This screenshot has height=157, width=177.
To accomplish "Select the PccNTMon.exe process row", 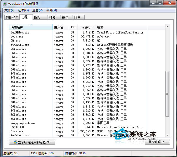I will pyautogui.click(x=87, y=32).
